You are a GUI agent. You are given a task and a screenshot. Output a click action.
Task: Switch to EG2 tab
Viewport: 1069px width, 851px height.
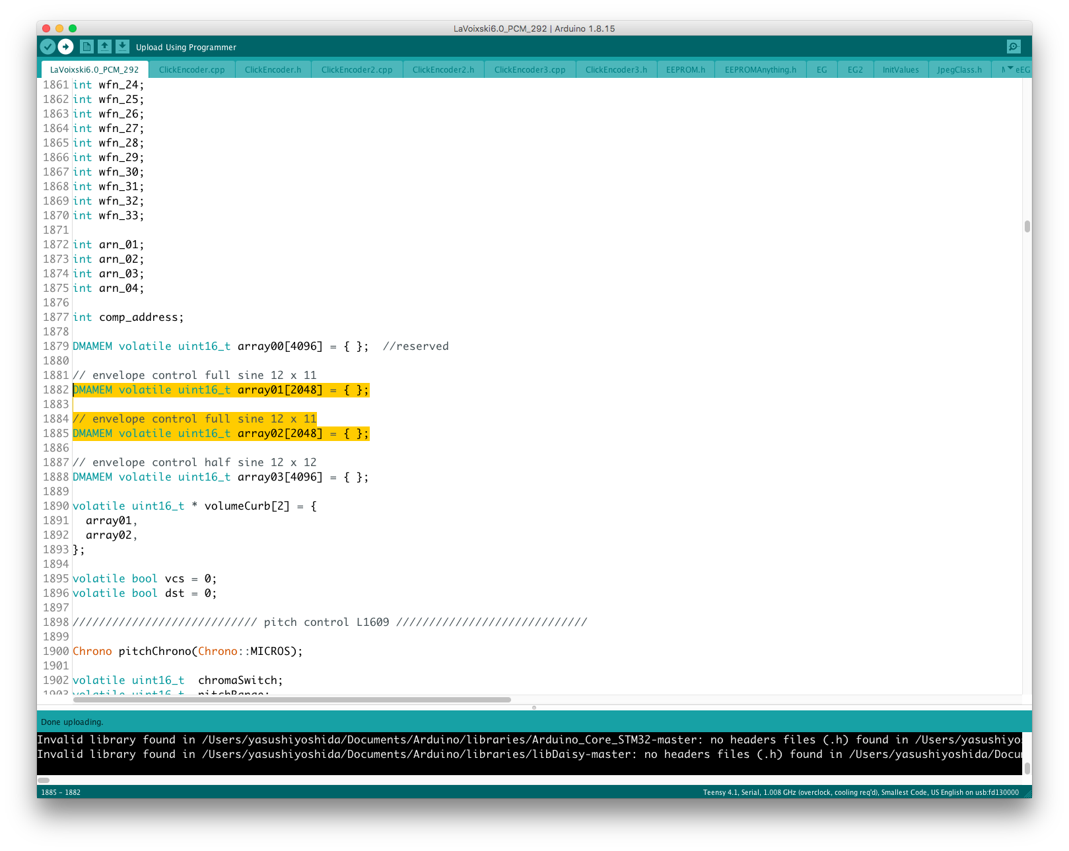[x=855, y=70]
